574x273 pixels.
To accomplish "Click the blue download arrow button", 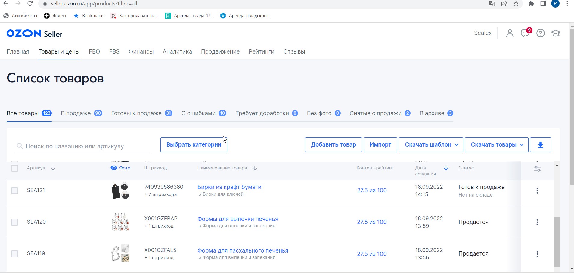I will [540, 145].
